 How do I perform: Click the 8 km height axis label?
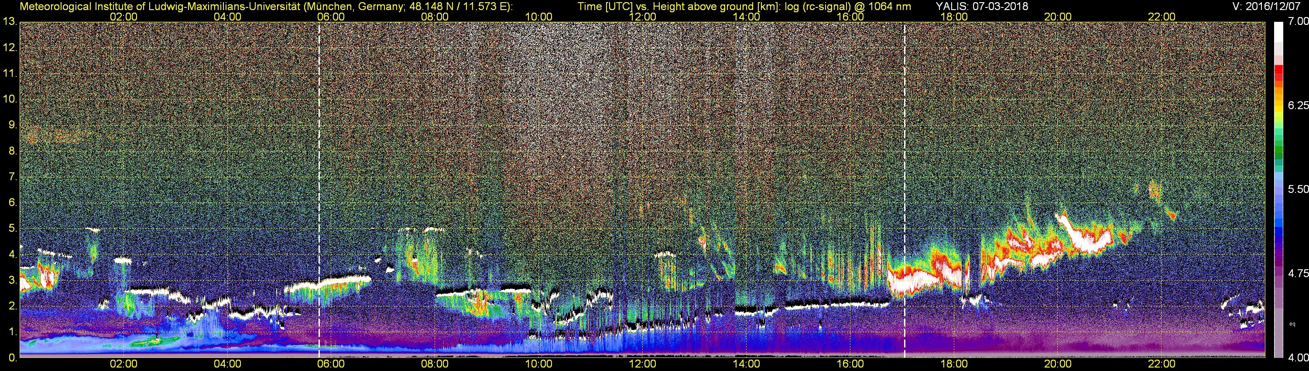12,151
